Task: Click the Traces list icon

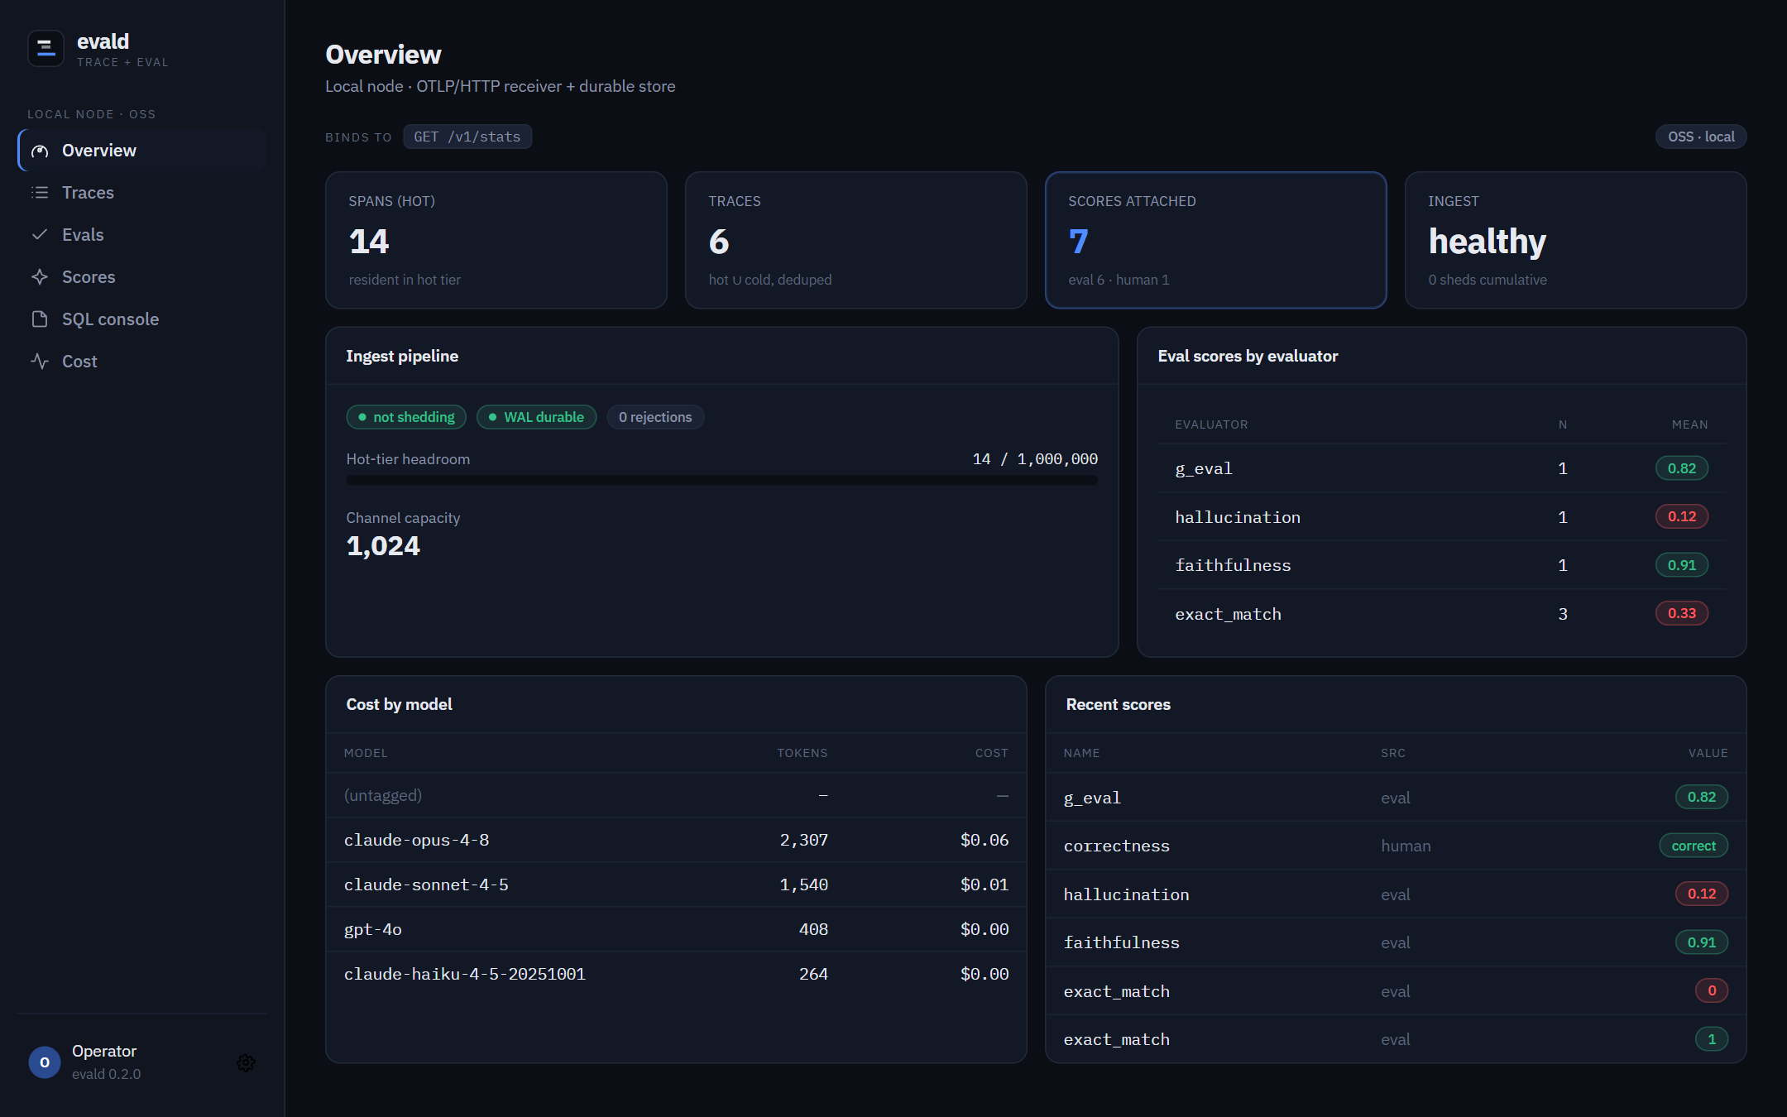Action: [x=40, y=193]
